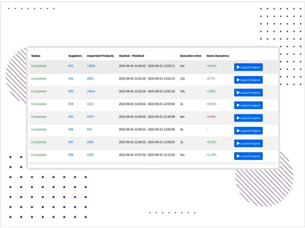Launch import for supplier 007
The image size is (305, 228).
pyautogui.click(x=248, y=143)
